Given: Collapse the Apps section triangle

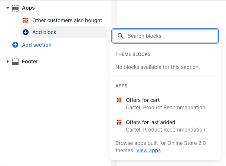Looking at the screenshot, I should (x=8, y=8).
